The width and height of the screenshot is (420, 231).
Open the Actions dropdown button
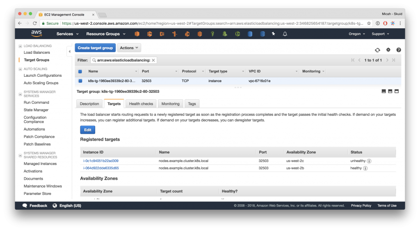pyautogui.click(x=129, y=48)
